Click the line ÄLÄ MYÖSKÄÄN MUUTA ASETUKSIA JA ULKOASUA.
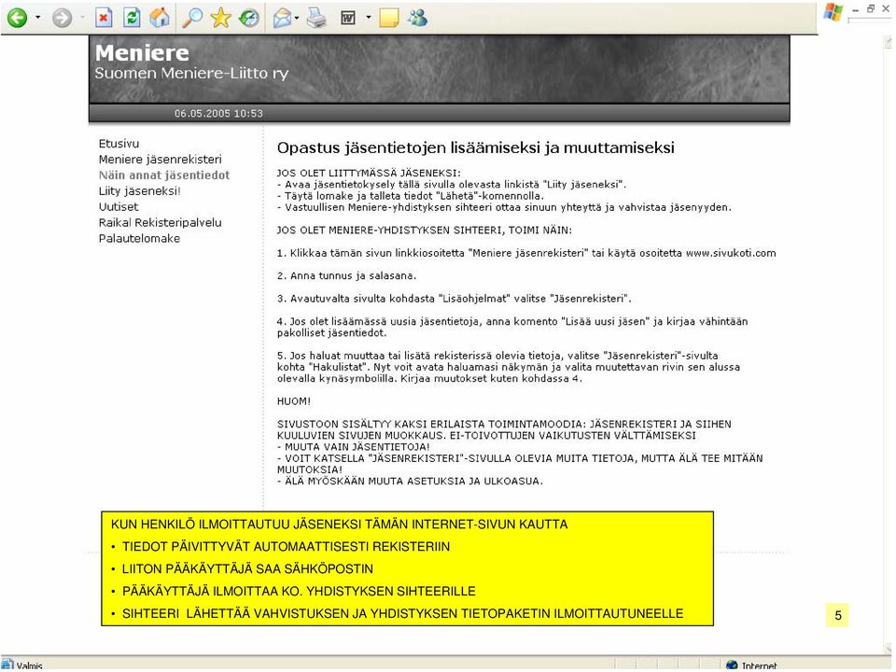 pyautogui.click(x=411, y=482)
